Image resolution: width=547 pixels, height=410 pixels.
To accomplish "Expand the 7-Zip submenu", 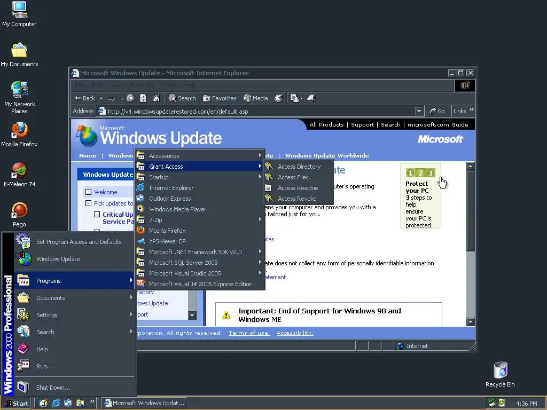I will click(200, 220).
